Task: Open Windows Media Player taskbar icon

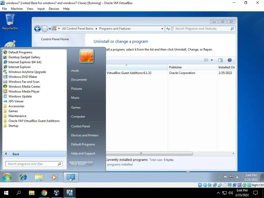Action: coord(54,177)
